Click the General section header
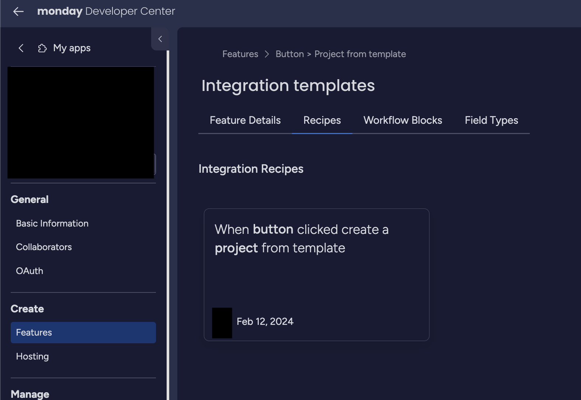581x400 pixels. click(29, 200)
